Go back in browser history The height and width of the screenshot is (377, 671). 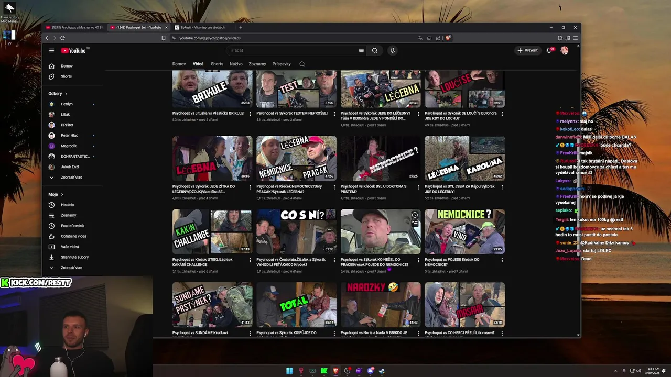(47, 38)
